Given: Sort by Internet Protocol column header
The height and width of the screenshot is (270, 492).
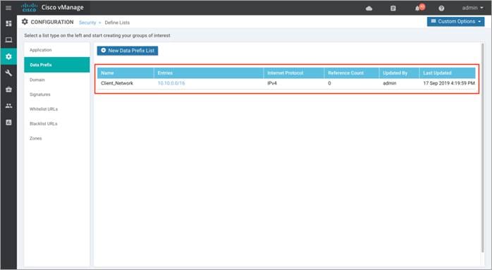Looking at the screenshot, I should click(x=294, y=73).
